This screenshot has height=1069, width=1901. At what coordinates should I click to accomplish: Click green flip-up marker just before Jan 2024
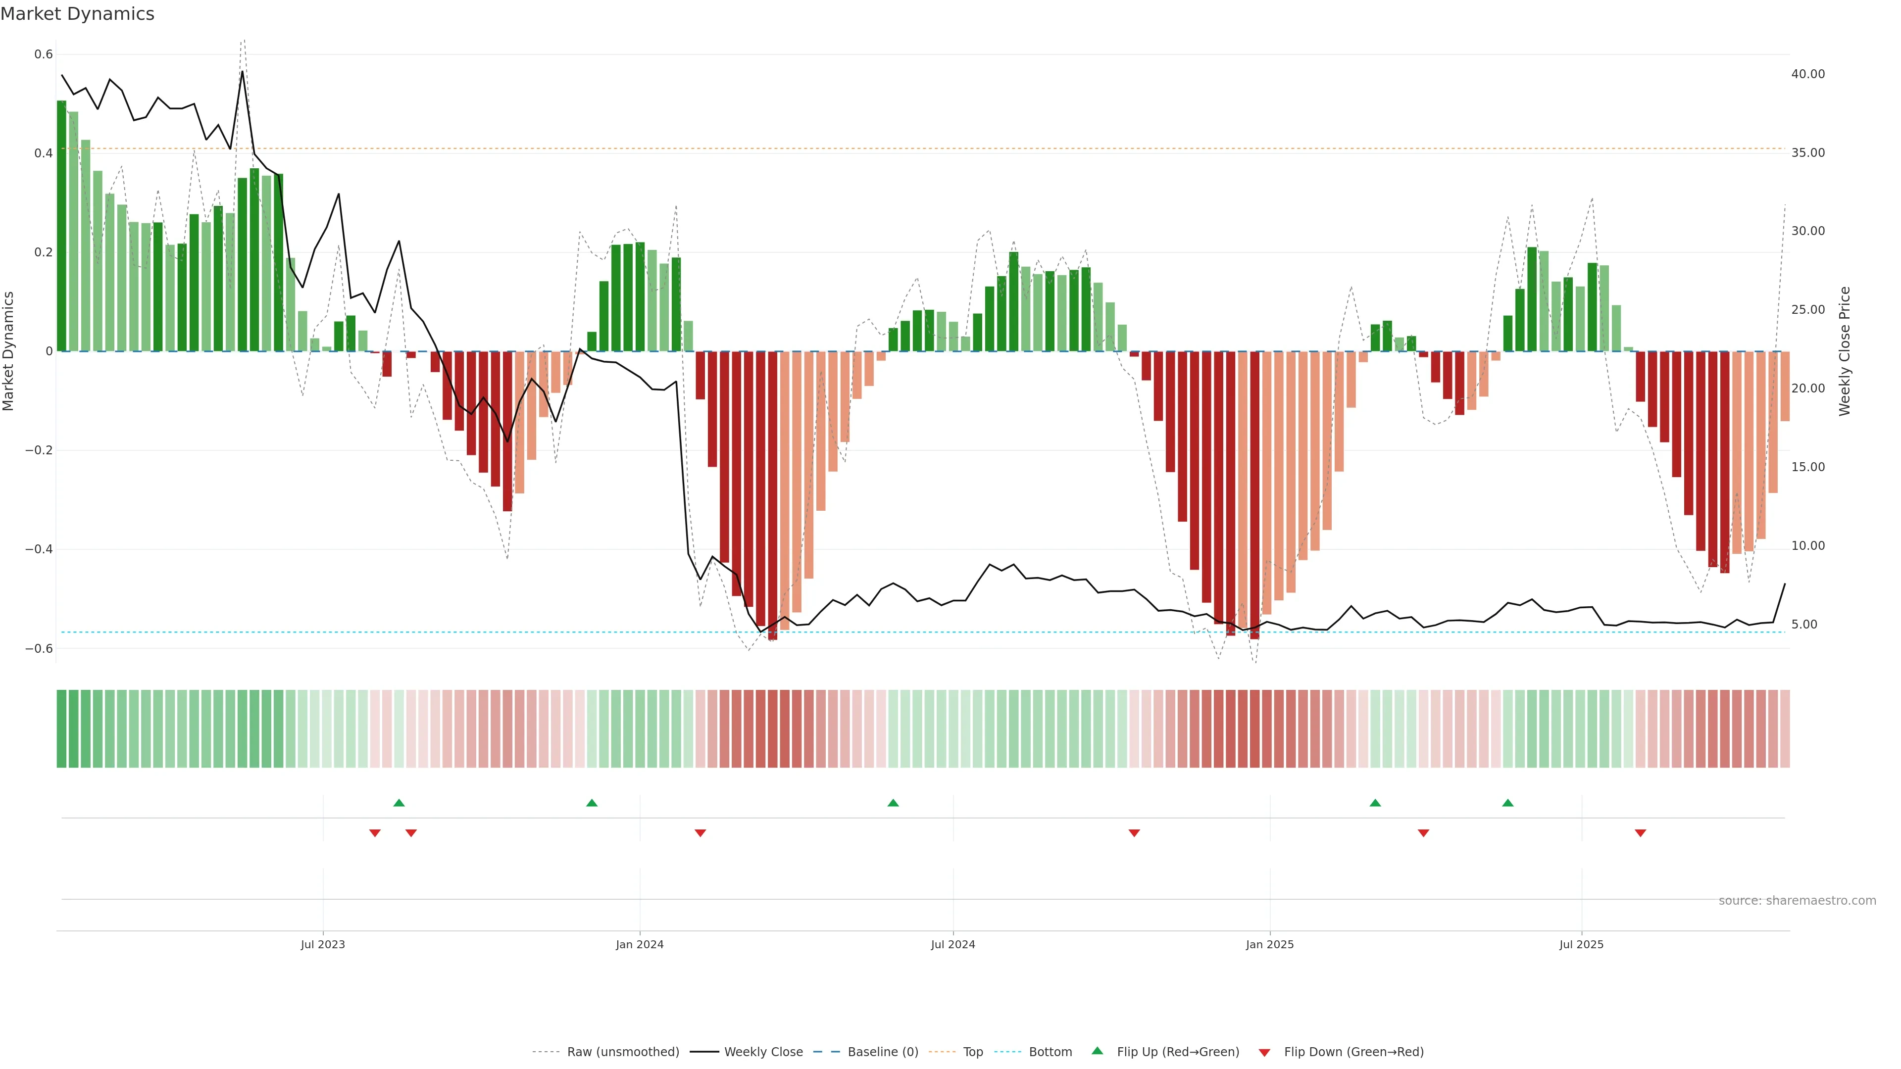coord(592,803)
